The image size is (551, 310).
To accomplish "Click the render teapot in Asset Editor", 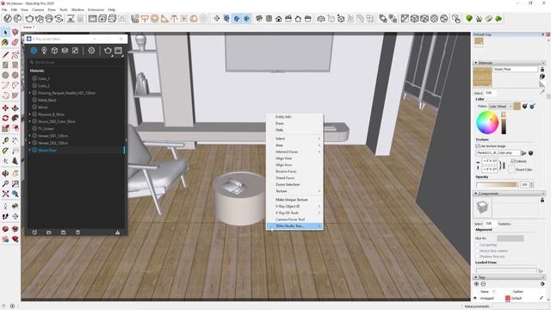I will pos(108,51).
